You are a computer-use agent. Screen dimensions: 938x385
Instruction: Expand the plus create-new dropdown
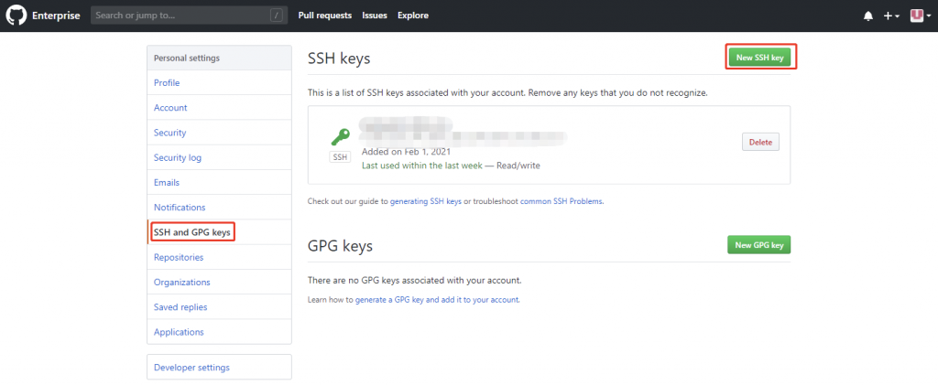pyautogui.click(x=891, y=16)
